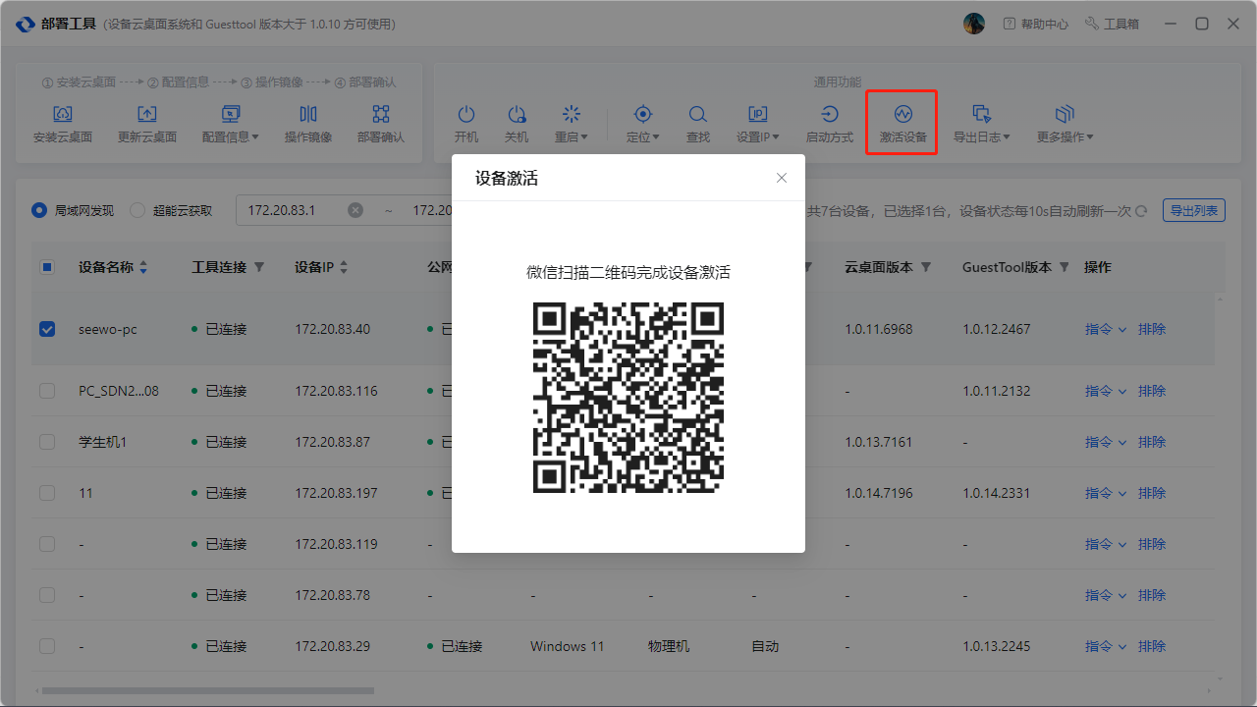The width and height of the screenshot is (1257, 707).
Task: Click the 启动方式 boot mode icon
Action: [x=830, y=125]
